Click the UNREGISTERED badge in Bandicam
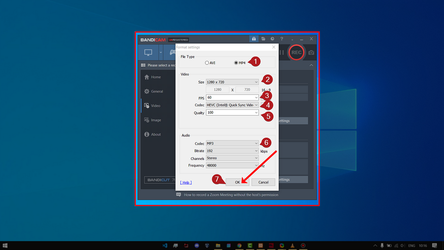Image resolution: width=444 pixels, height=250 pixels. coord(179,40)
